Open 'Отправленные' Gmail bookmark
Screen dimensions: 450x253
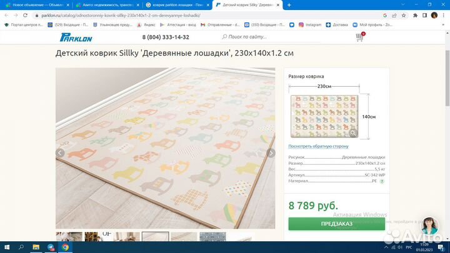[x=220, y=25]
